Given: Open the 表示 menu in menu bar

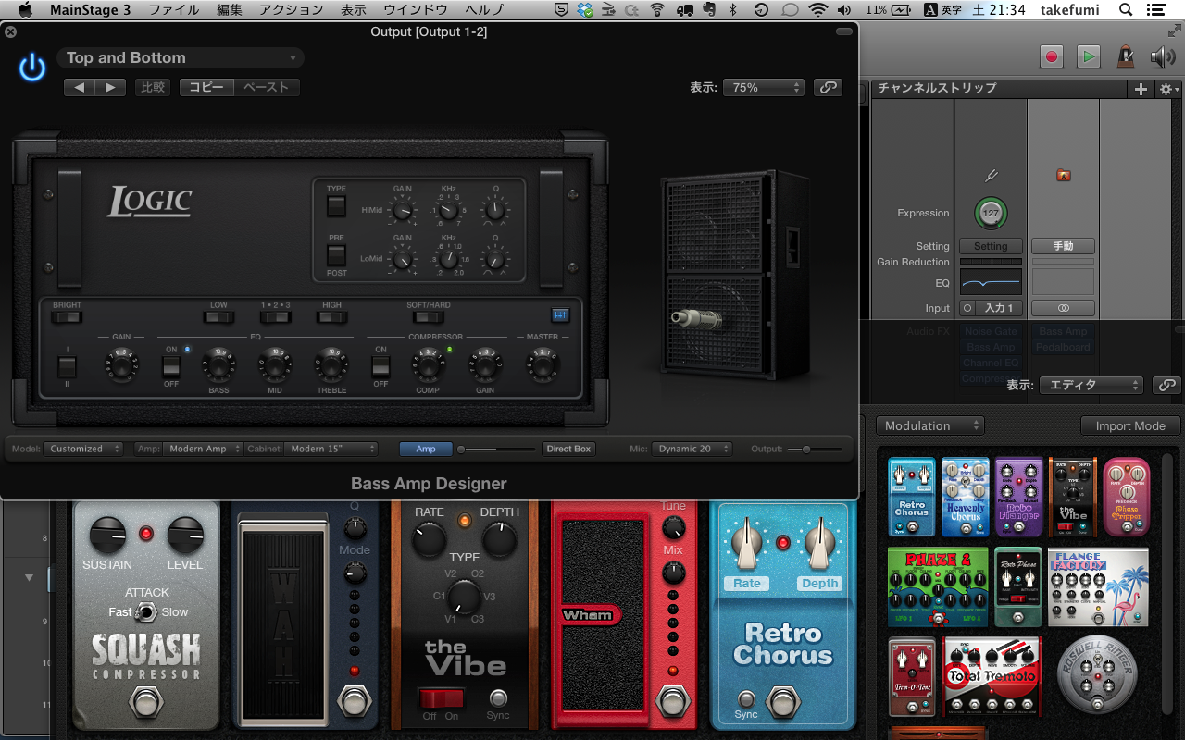Looking at the screenshot, I should click(354, 10).
